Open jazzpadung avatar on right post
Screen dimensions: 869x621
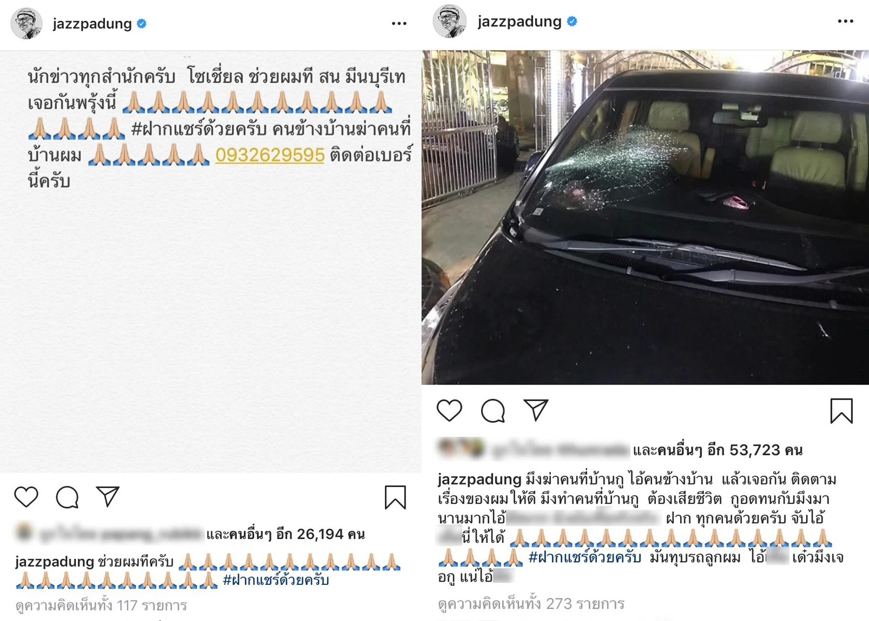click(450, 21)
